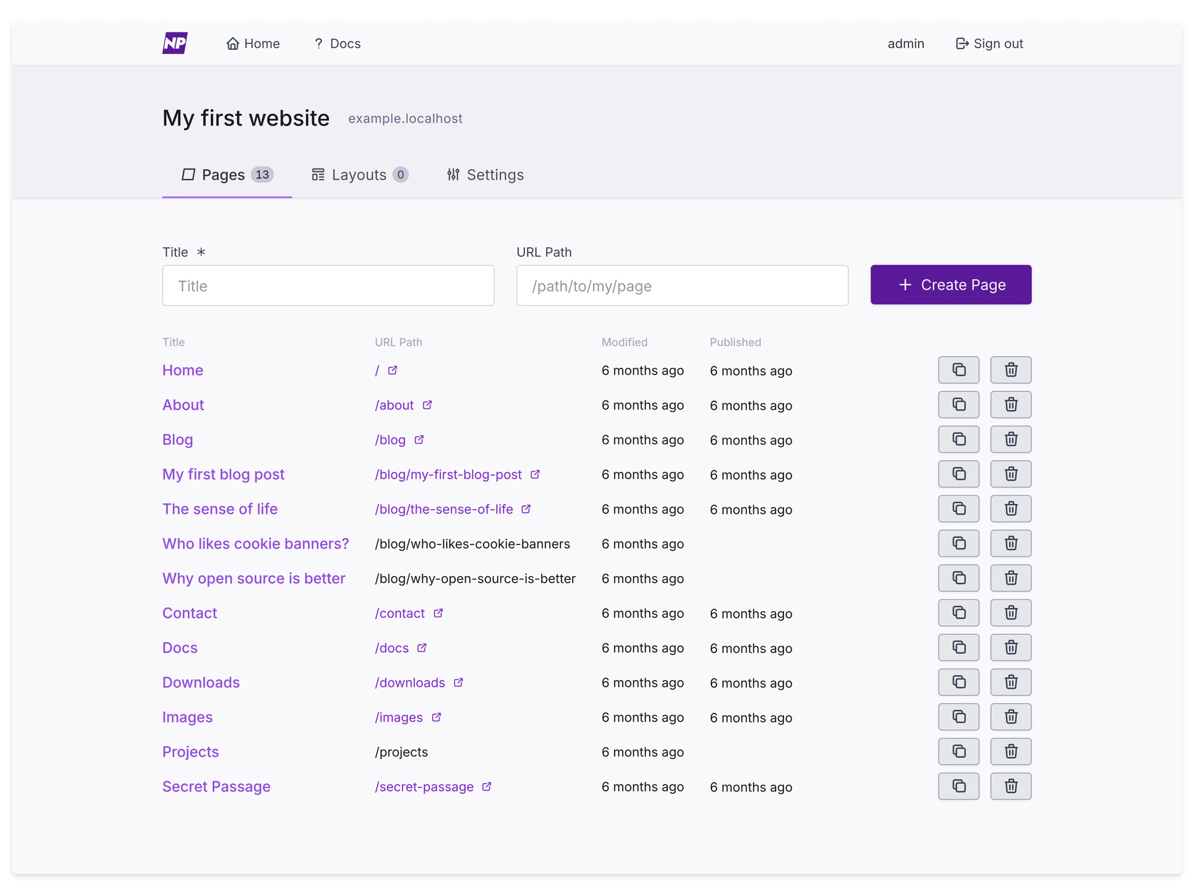Click the example.localhost domain text
The height and width of the screenshot is (895, 1194).
pos(405,118)
